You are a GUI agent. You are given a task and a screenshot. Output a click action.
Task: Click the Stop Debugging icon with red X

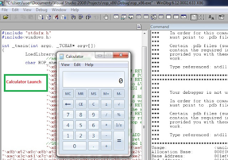pos(56,17)
